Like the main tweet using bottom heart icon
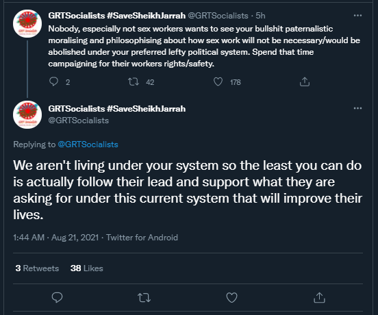378x315 pixels. point(231,298)
